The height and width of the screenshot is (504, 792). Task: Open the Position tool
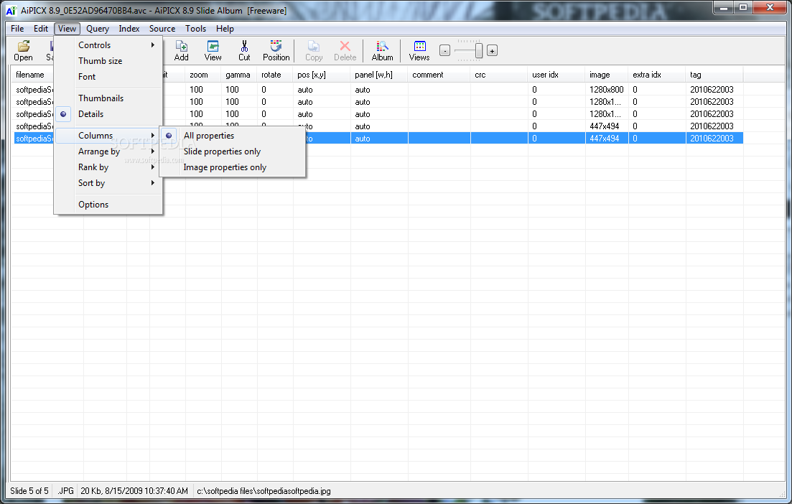276,50
